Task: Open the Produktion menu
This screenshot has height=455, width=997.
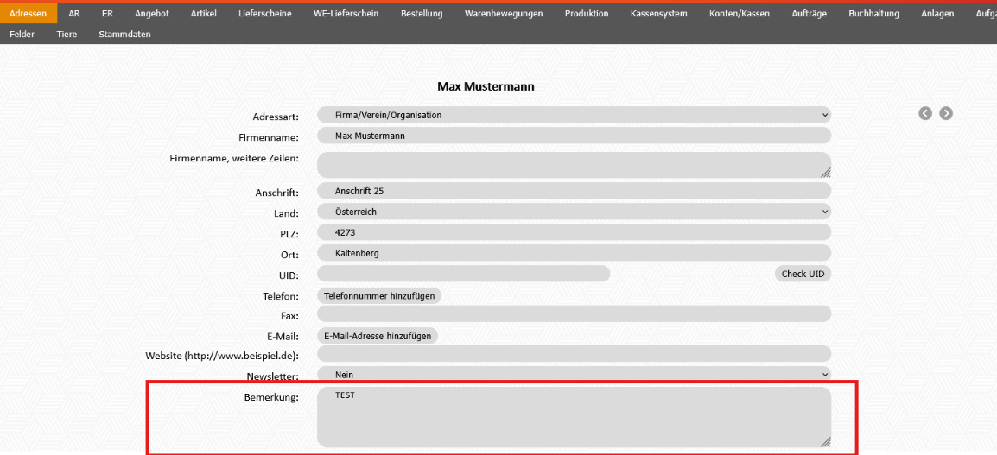Action: pos(587,13)
